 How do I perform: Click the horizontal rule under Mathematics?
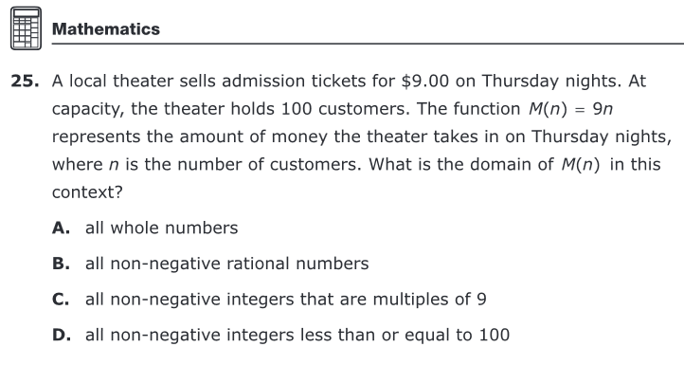(368, 44)
